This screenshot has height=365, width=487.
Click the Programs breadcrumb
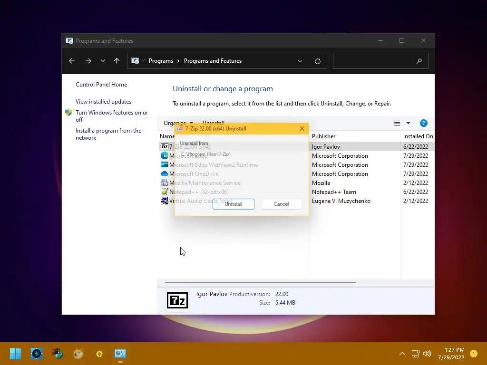pyautogui.click(x=161, y=61)
